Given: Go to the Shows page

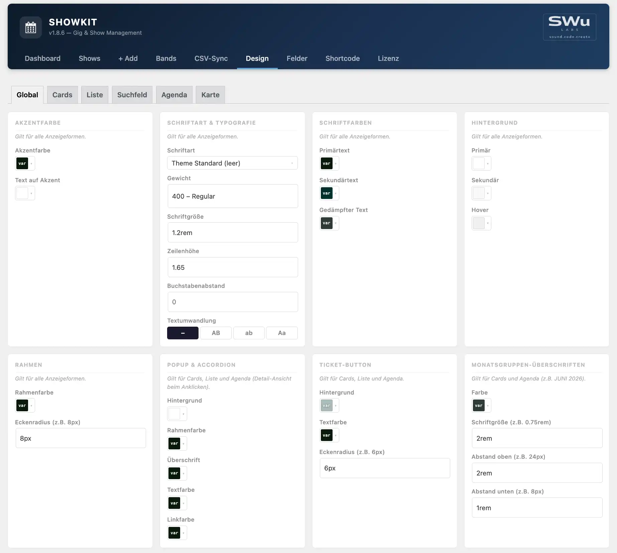Looking at the screenshot, I should [90, 58].
